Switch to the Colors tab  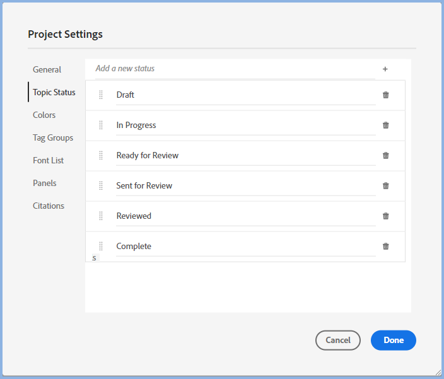point(44,115)
